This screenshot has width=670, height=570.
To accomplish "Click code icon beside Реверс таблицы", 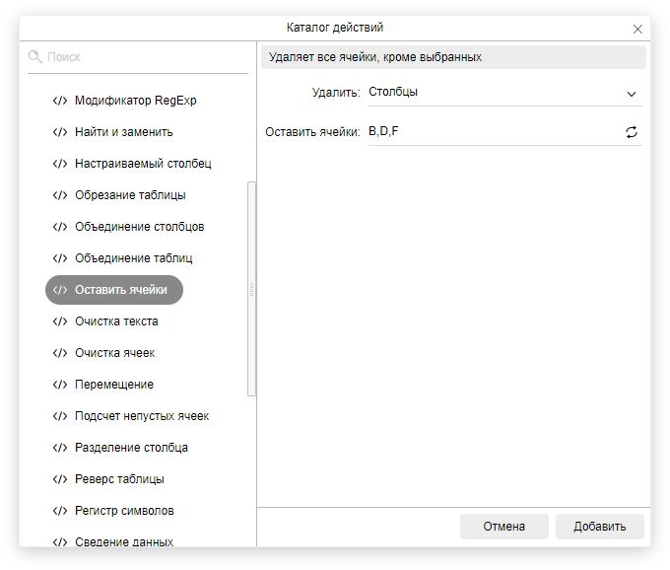I will tap(60, 479).
